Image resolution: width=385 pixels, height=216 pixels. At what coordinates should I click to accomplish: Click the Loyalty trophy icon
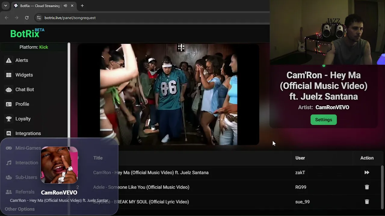click(x=9, y=119)
